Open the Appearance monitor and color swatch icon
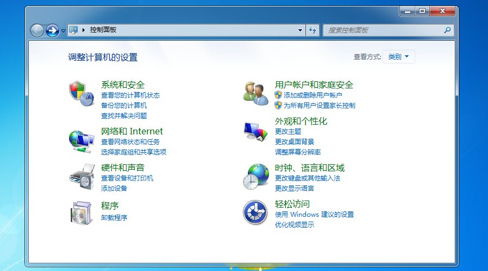488x271 pixels. (256, 132)
